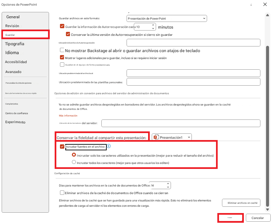Toggle Conservar la última versión de Autorrecuperación

pyautogui.click(x=68, y=34)
